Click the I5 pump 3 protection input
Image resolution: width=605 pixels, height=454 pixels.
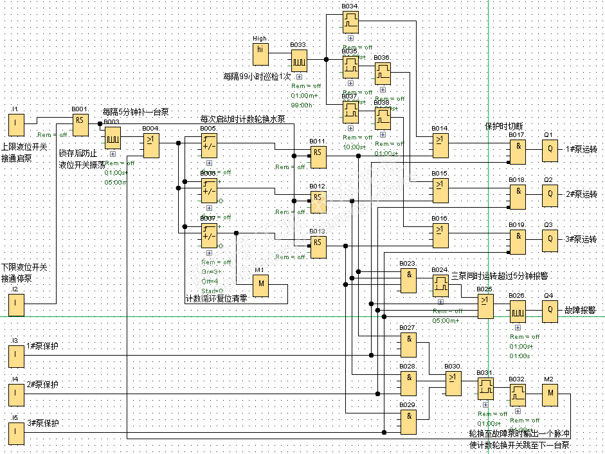pos(16,433)
